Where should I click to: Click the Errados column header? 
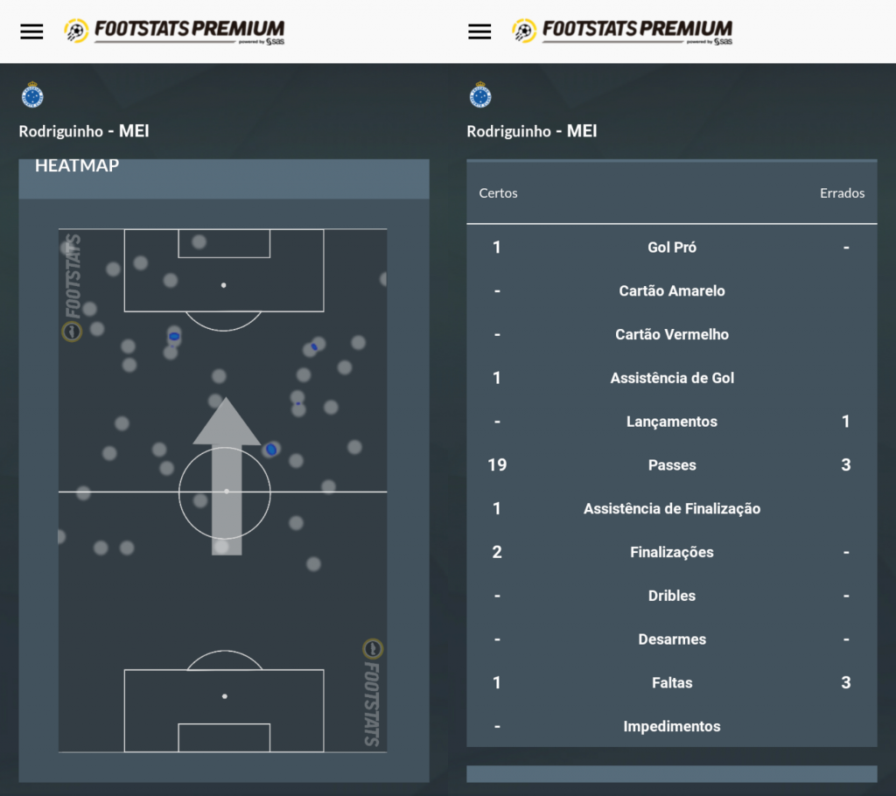pyautogui.click(x=843, y=193)
